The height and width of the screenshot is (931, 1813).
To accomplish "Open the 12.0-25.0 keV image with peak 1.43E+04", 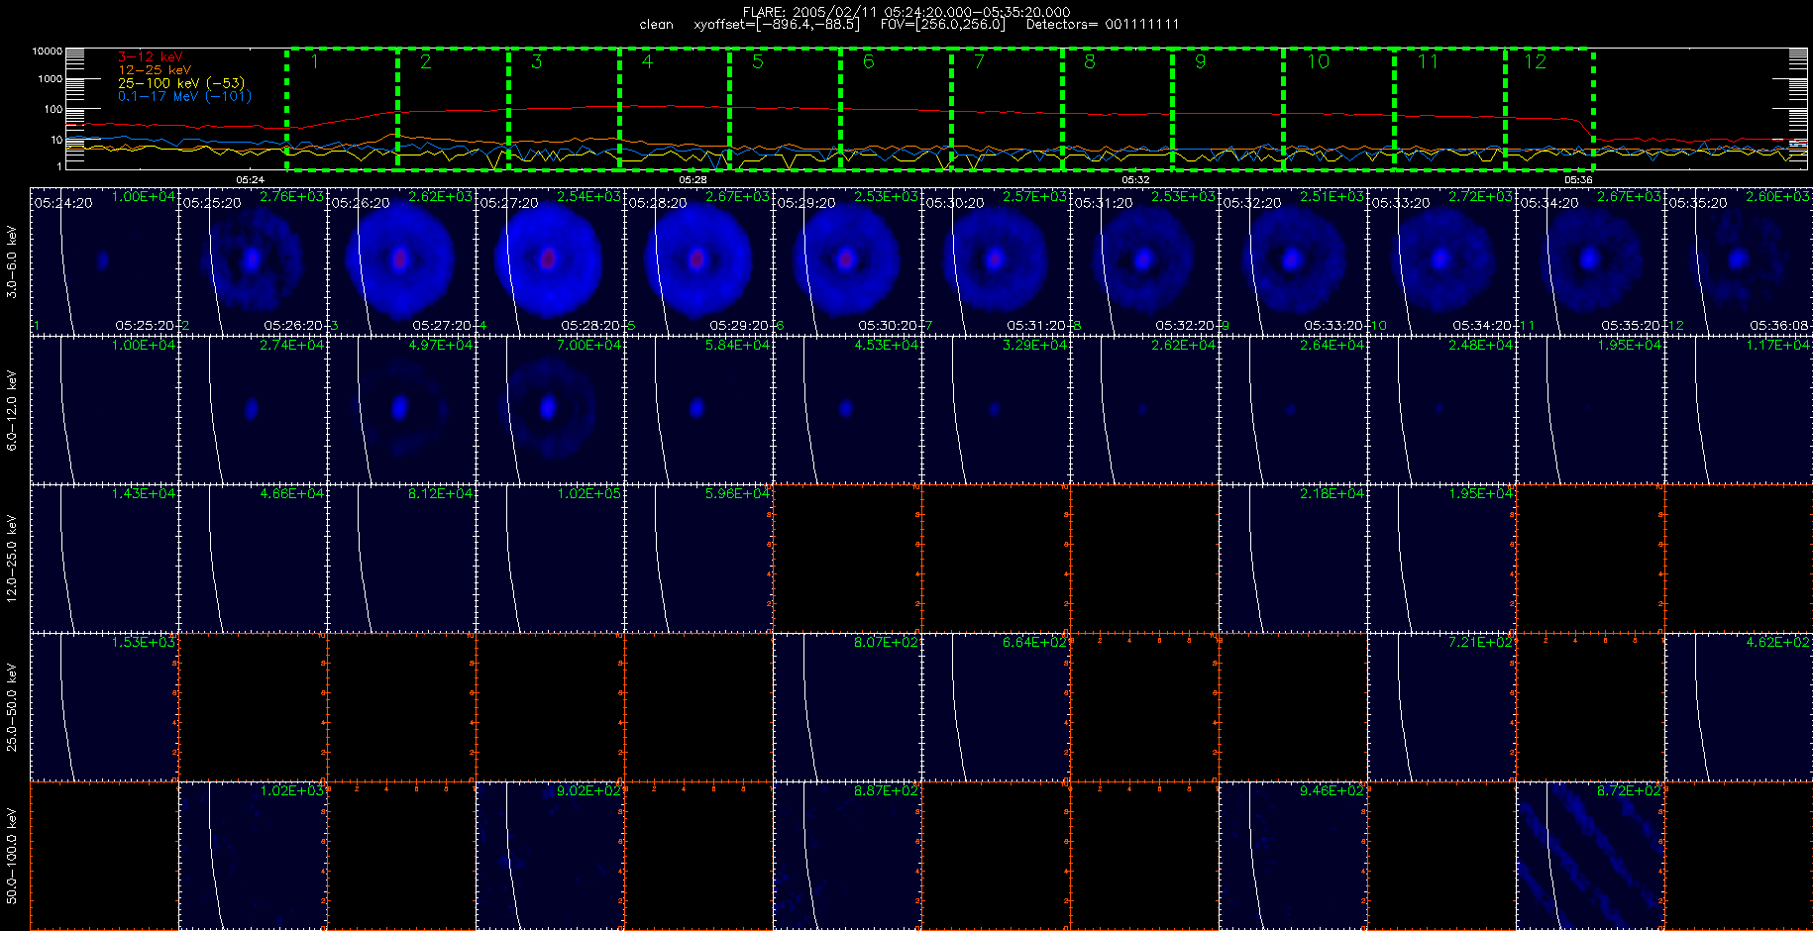I will 105,559.
